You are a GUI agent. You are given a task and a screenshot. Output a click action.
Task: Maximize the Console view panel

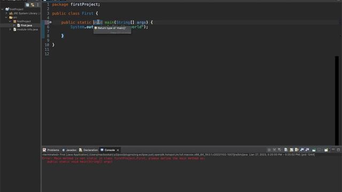click(x=338, y=150)
